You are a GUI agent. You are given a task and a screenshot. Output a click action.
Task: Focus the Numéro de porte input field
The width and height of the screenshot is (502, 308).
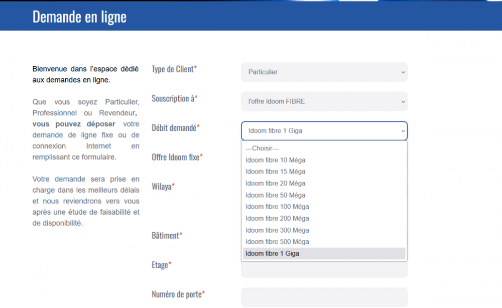point(324,297)
